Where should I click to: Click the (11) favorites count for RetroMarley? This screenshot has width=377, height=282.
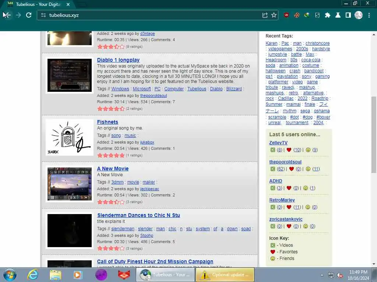tap(297, 207)
